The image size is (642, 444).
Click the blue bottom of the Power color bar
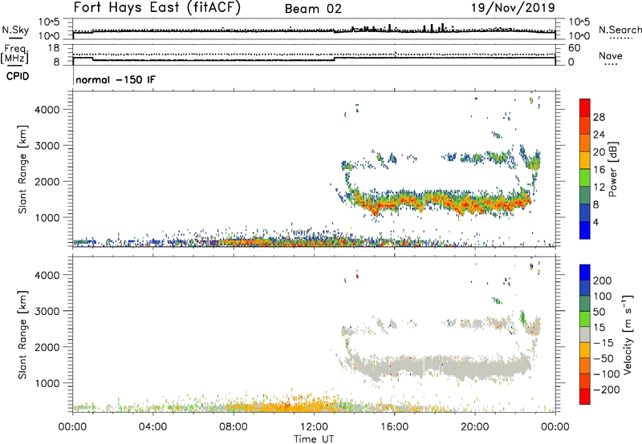pos(585,230)
